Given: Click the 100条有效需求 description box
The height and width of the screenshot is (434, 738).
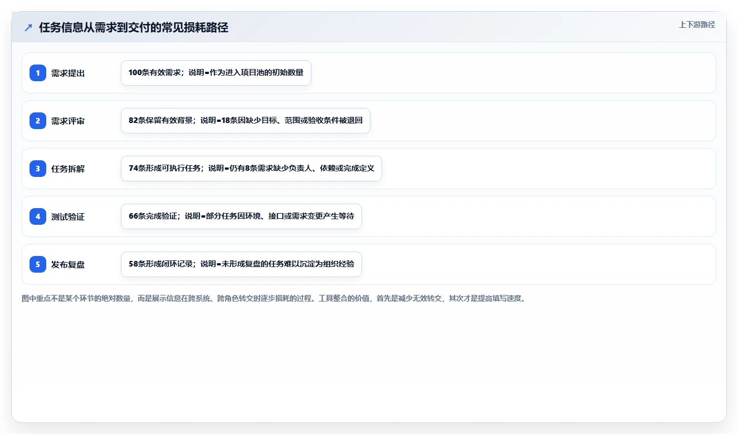Looking at the screenshot, I should click(216, 73).
